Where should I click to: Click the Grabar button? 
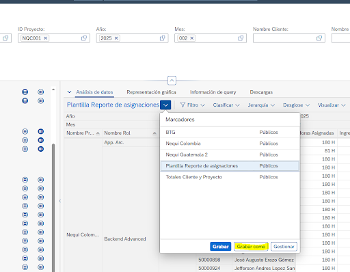(x=220, y=247)
